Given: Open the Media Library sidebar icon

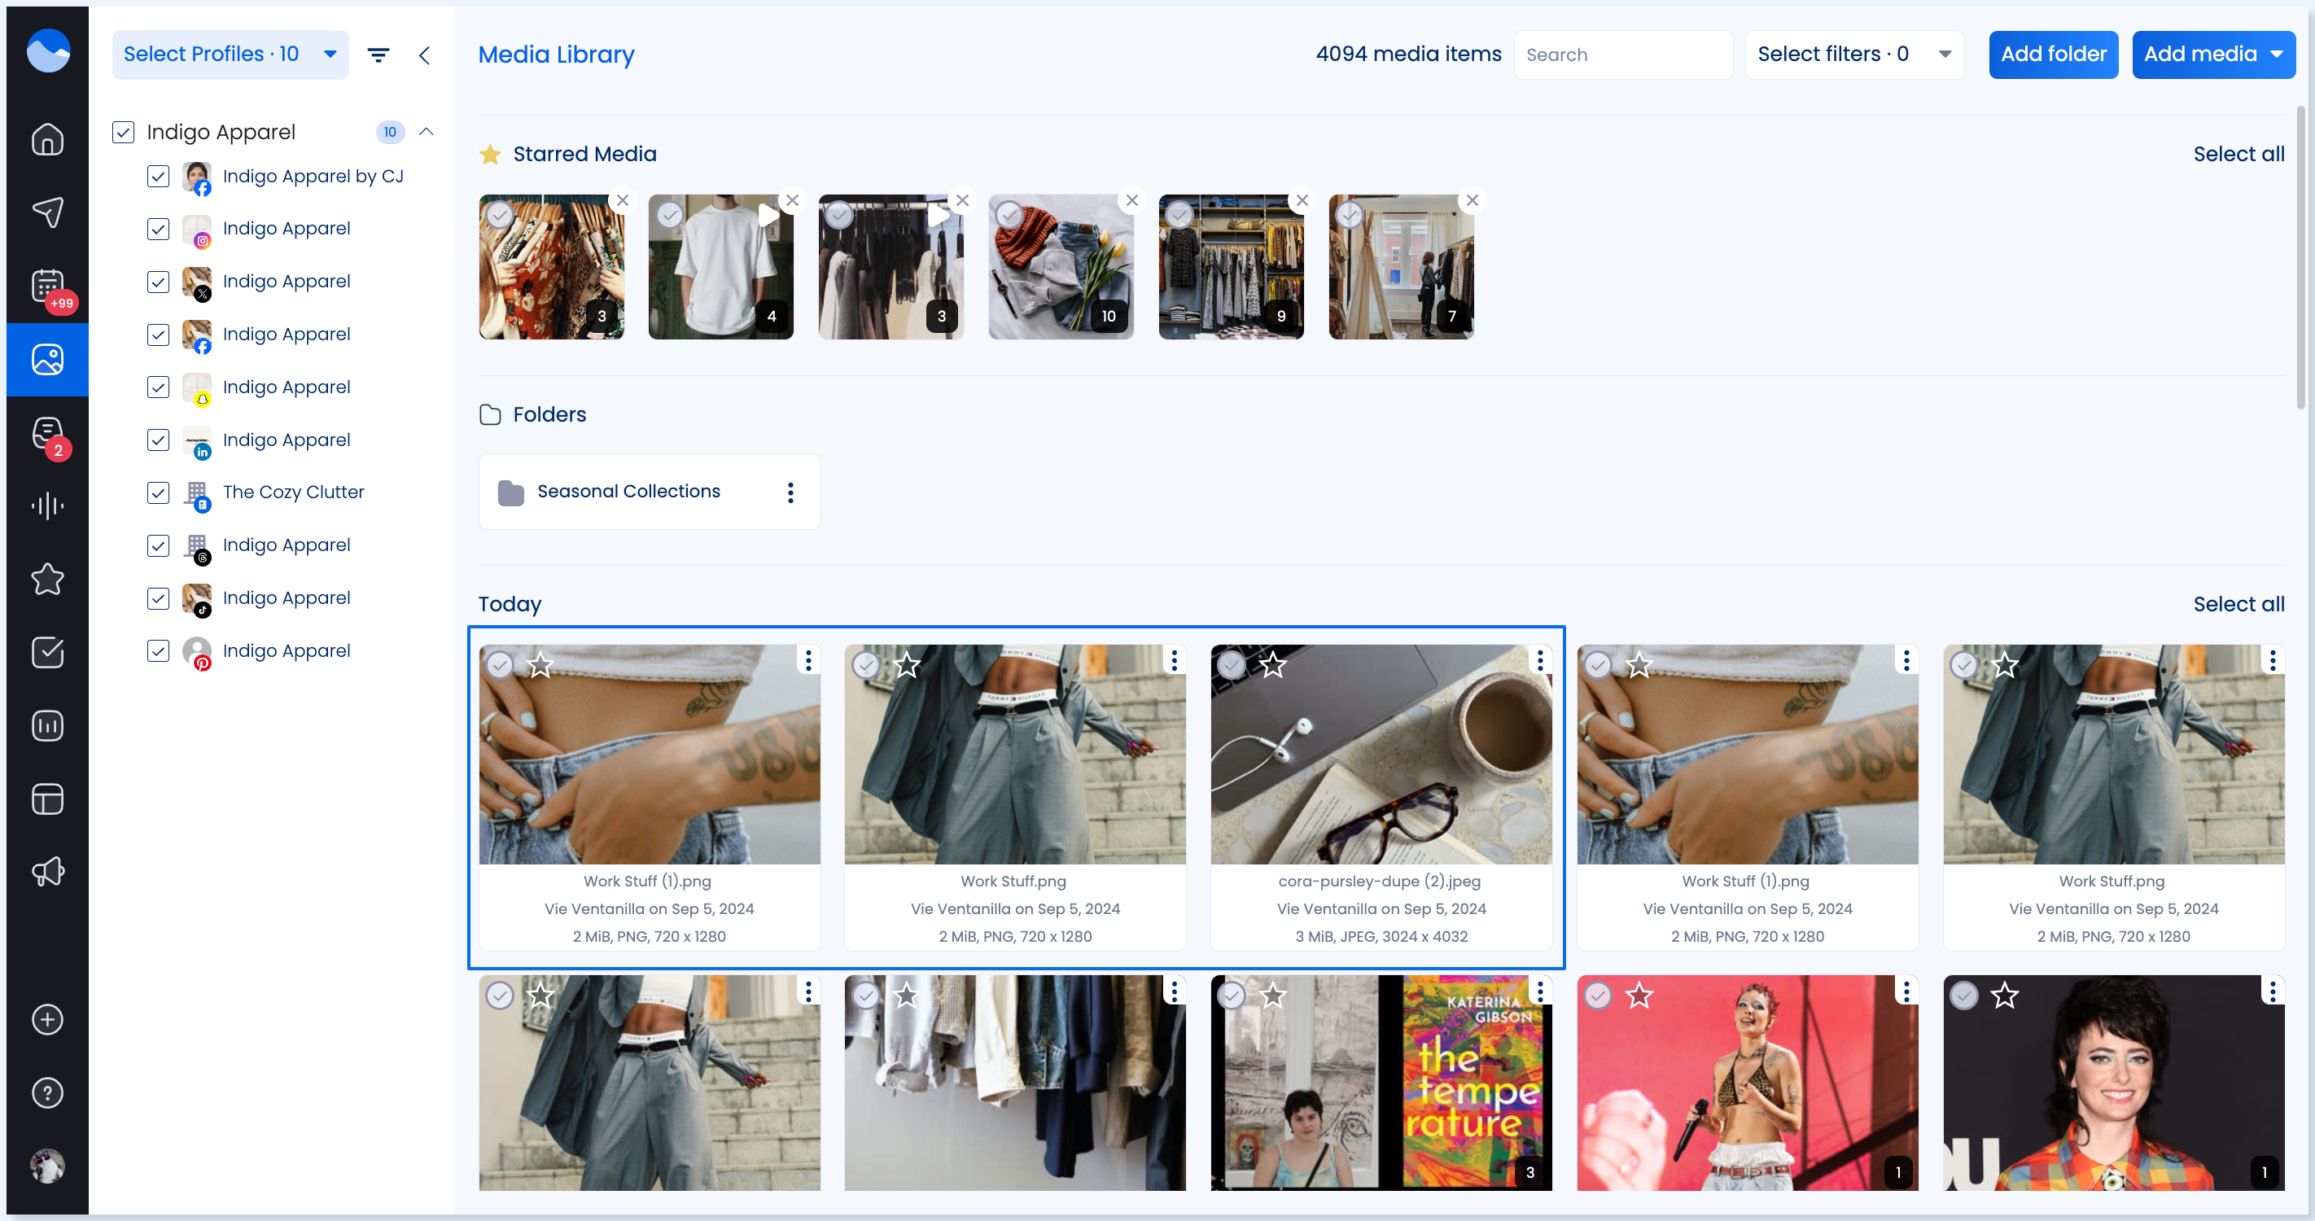Looking at the screenshot, I should pyautogui.click(x=48, y=360).
